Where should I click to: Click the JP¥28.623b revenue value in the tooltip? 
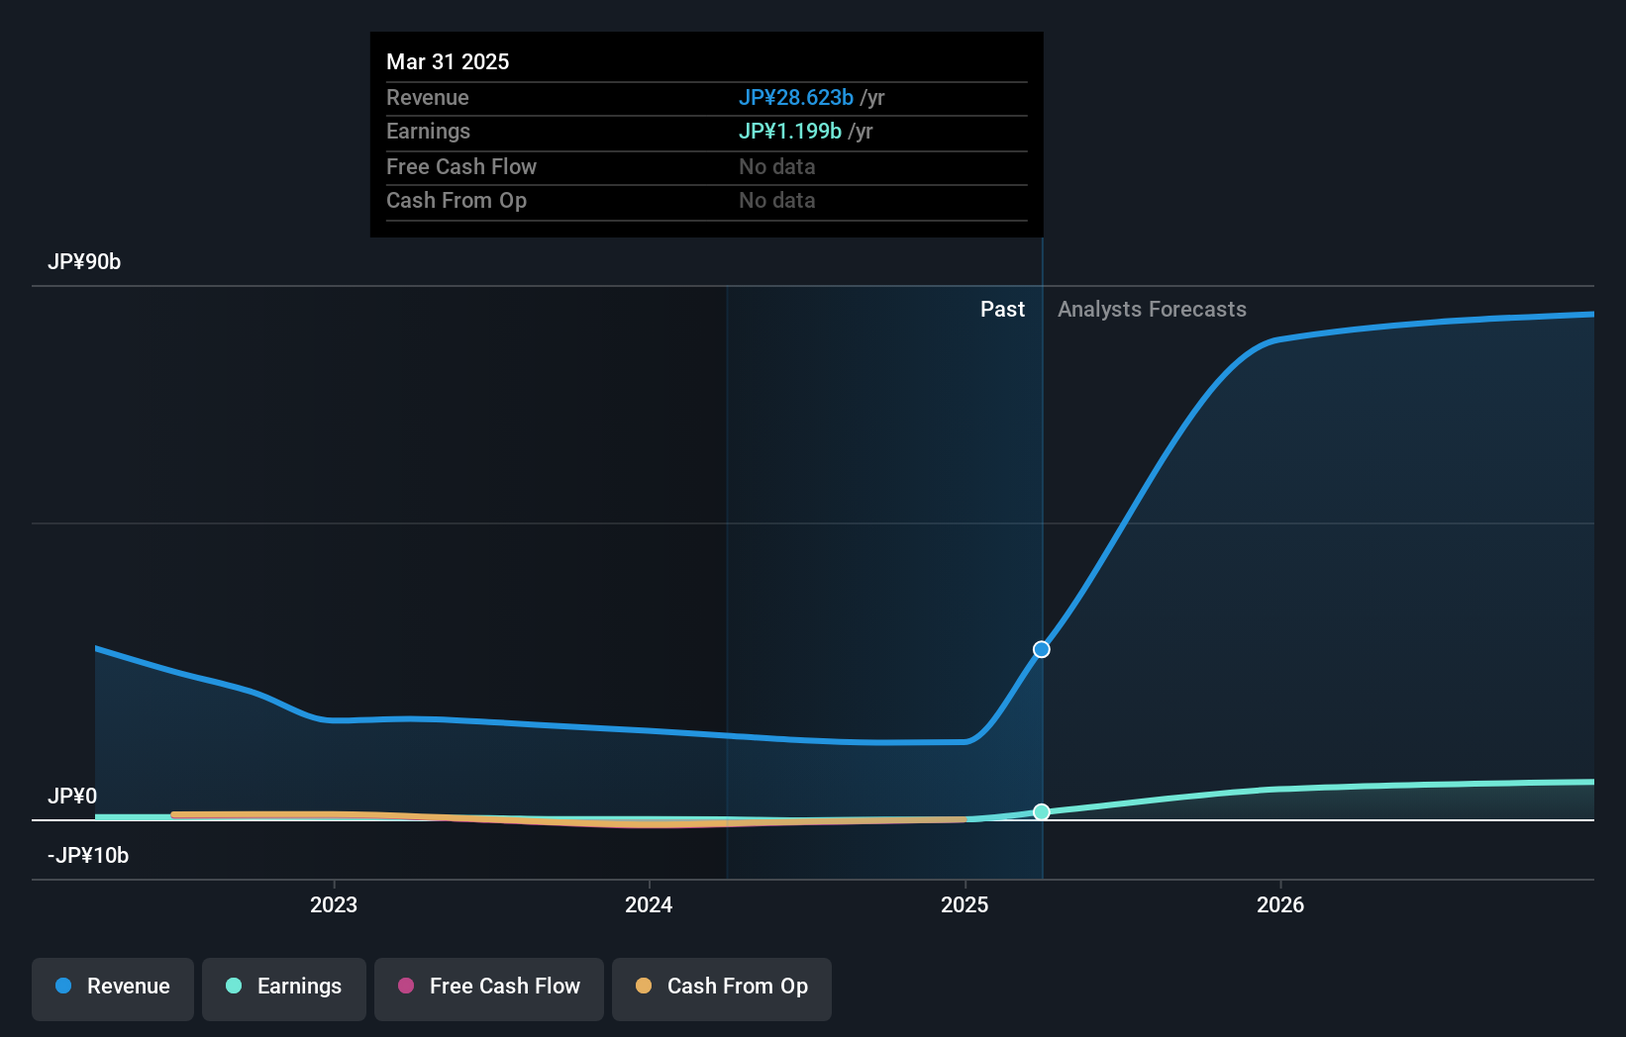point(795,97)
